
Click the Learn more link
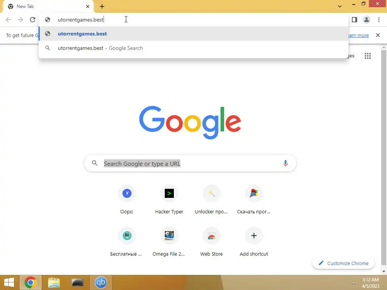358,35
